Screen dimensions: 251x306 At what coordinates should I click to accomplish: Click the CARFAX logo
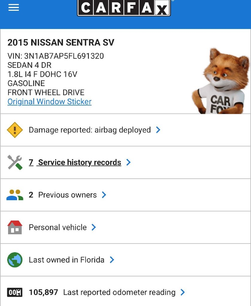124,8
